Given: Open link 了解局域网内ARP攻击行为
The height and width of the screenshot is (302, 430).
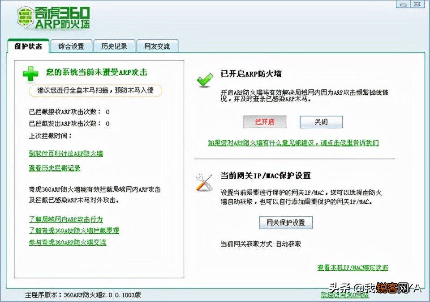Looking at the screenshot, I should 66,219.
